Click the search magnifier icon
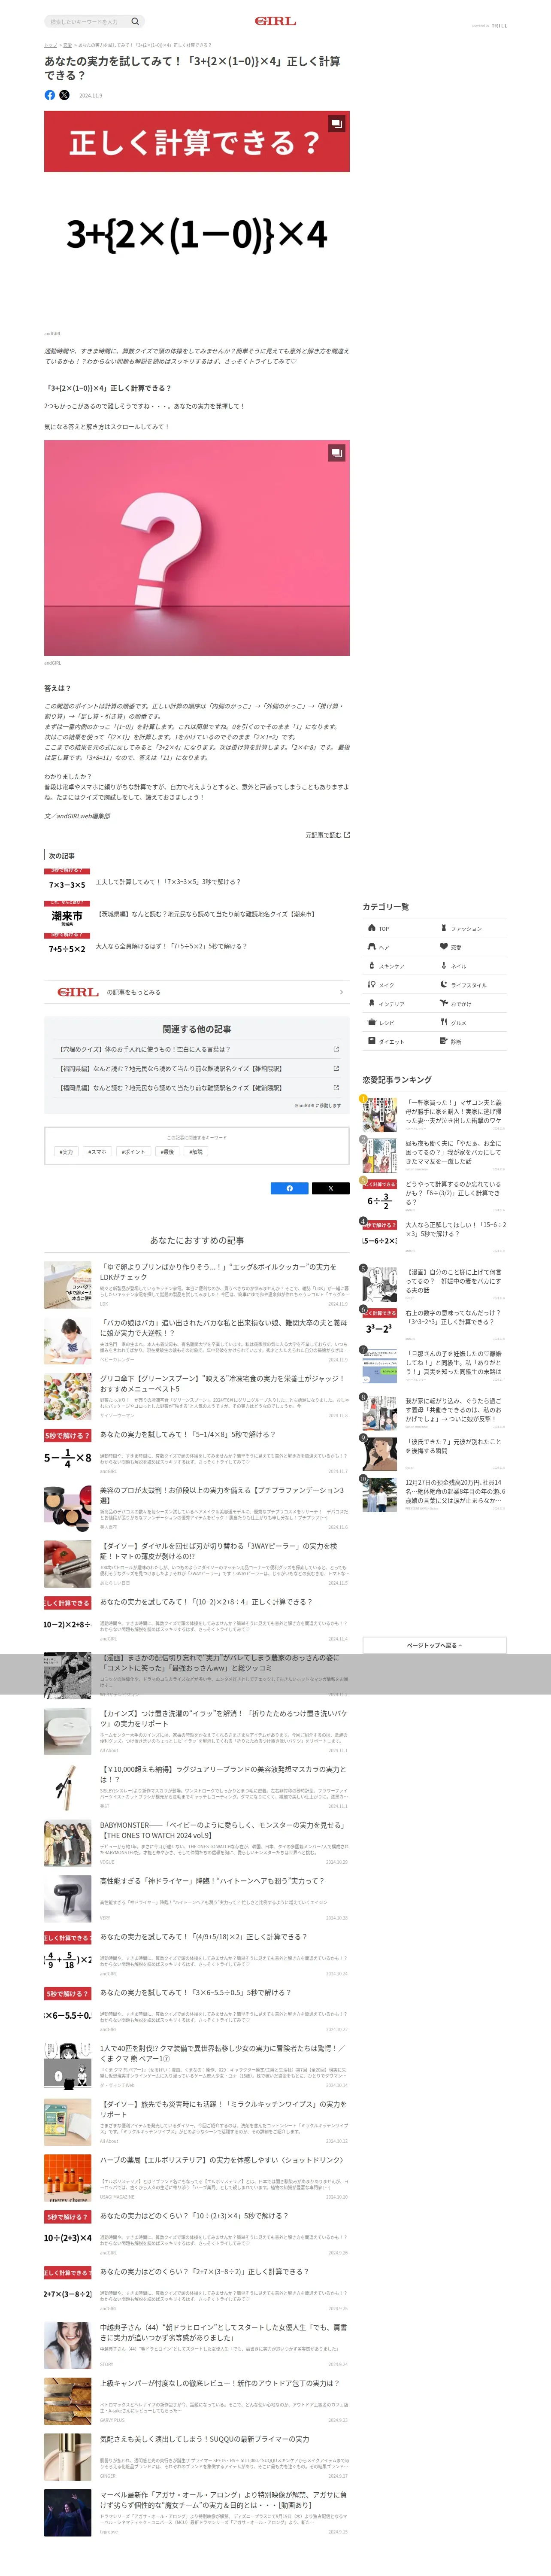 pyautogui.click(x=135, y=21)
